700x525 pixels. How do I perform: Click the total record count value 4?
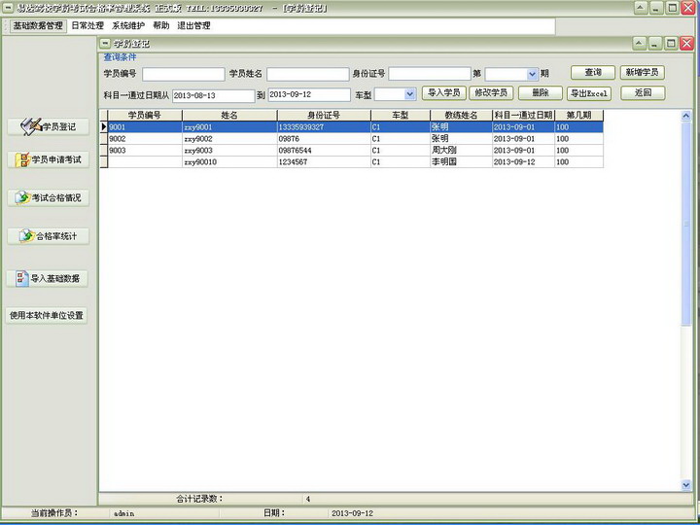pyautogui.click(x=308, y=500)
